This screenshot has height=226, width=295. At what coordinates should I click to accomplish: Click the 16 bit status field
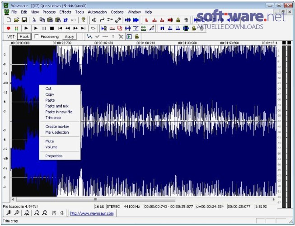tap(99, 207)
